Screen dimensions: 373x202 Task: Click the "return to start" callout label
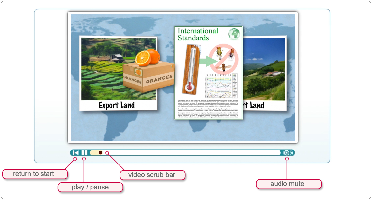tap(34, 174)
